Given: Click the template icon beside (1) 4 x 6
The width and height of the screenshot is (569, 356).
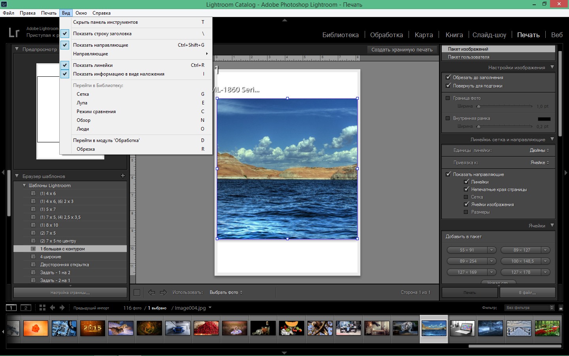Looking at the screenshot, I should 34,193.
